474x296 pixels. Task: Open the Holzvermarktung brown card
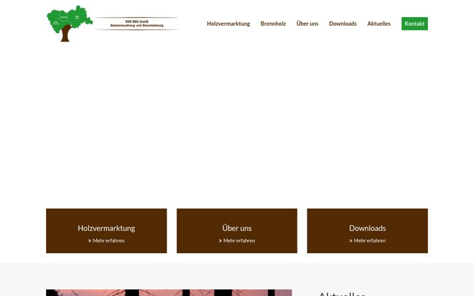[107, 231]
